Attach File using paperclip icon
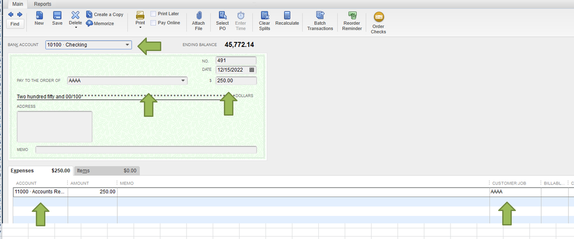 coord(198,21)
